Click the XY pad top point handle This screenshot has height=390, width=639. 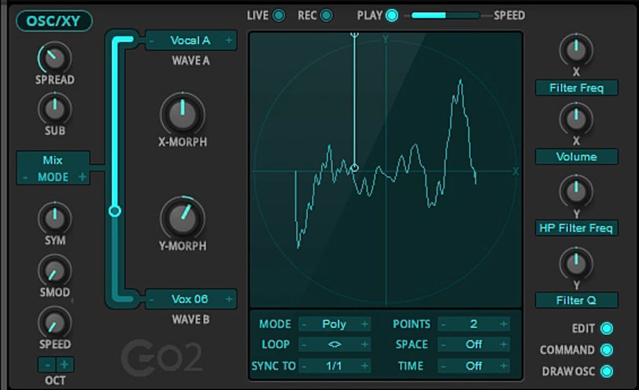pyautogui.click(x=354, y=34)
